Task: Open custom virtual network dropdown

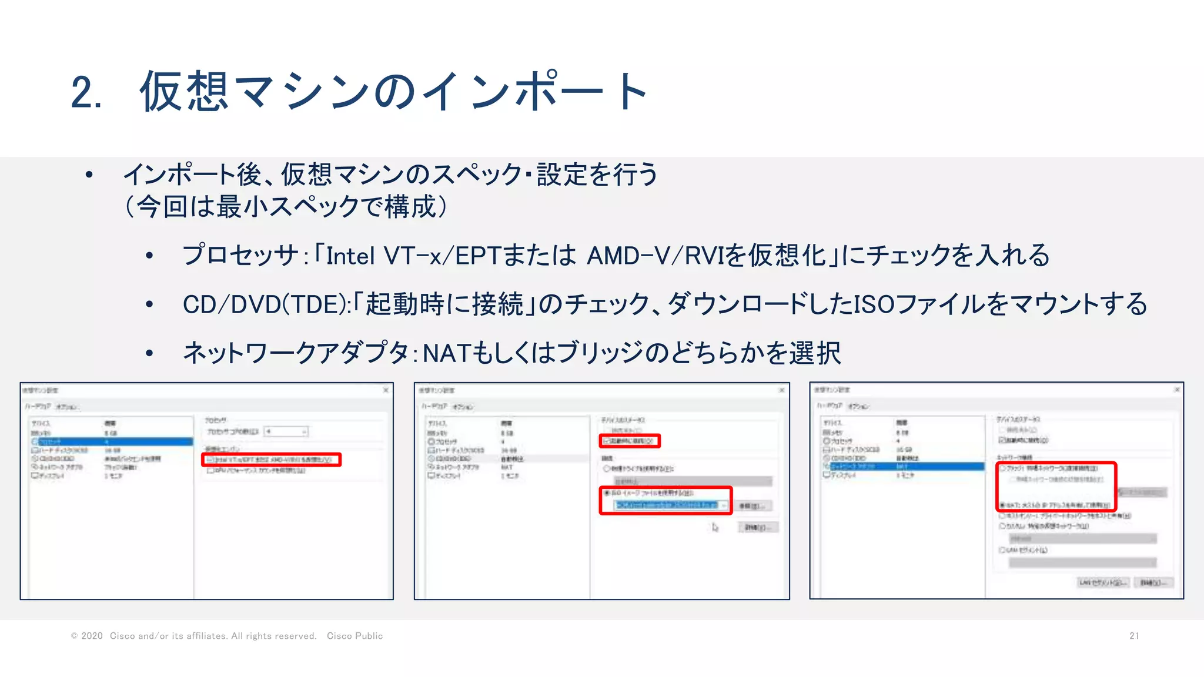Action: click(1083, 538)
